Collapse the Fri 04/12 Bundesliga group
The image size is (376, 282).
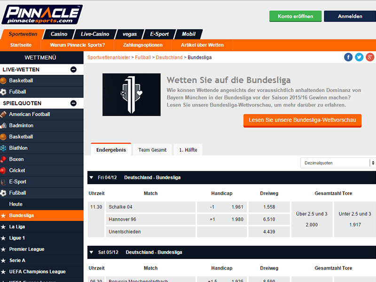click(x=91, y=178)
